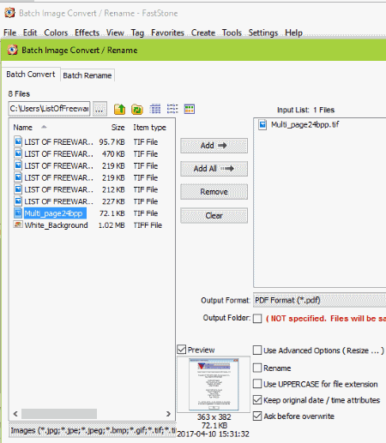Open the Favorites menu
The image size is (386, 443).
167,33
